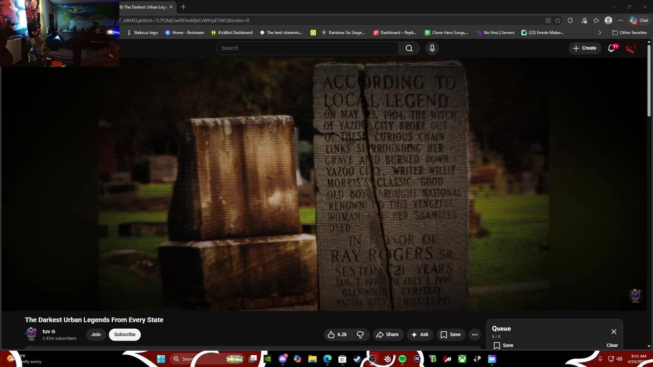Close the Queue panel
Viewport: 653px width, 367px height.
pos(614,332)
